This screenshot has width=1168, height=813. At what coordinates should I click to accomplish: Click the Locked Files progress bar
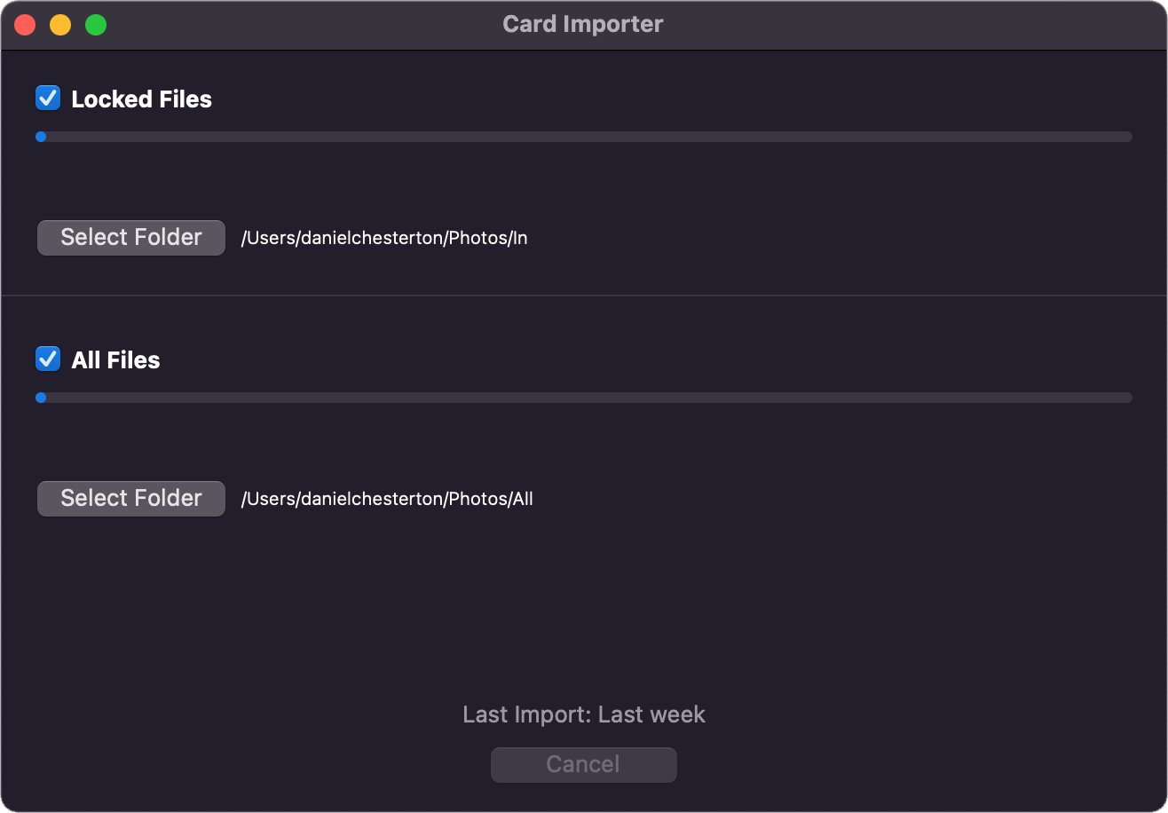pos(584,136)
